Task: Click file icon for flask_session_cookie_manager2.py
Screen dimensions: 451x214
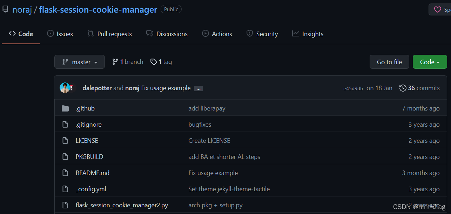Action: (x=65, y=205)
